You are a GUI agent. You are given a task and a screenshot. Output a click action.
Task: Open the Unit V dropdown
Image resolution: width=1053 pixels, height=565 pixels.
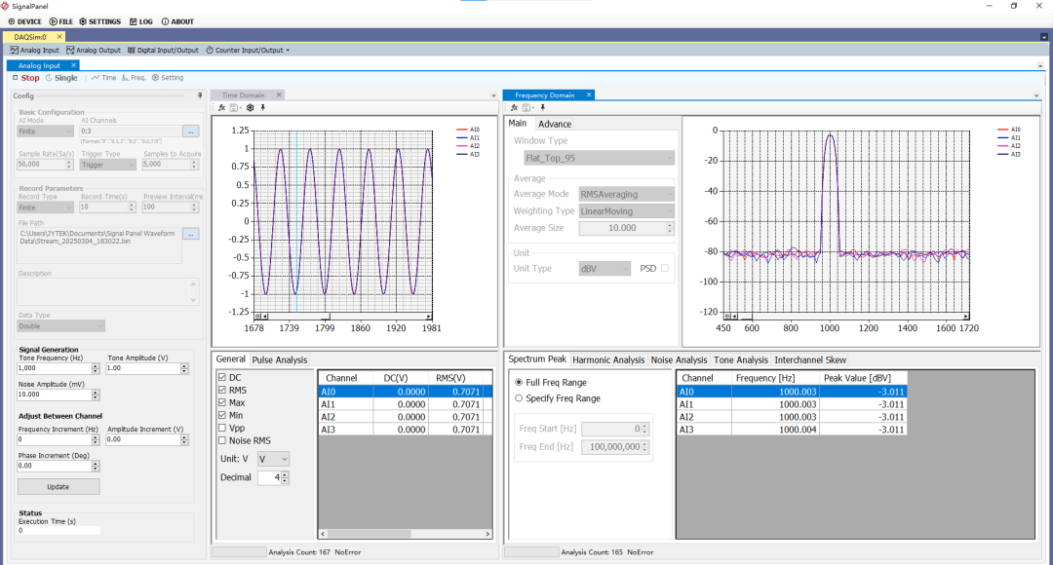[273, 459]
